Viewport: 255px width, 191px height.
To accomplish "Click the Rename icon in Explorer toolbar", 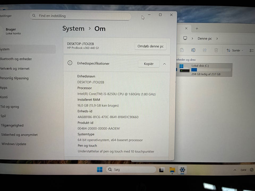I will pos(193,50).
